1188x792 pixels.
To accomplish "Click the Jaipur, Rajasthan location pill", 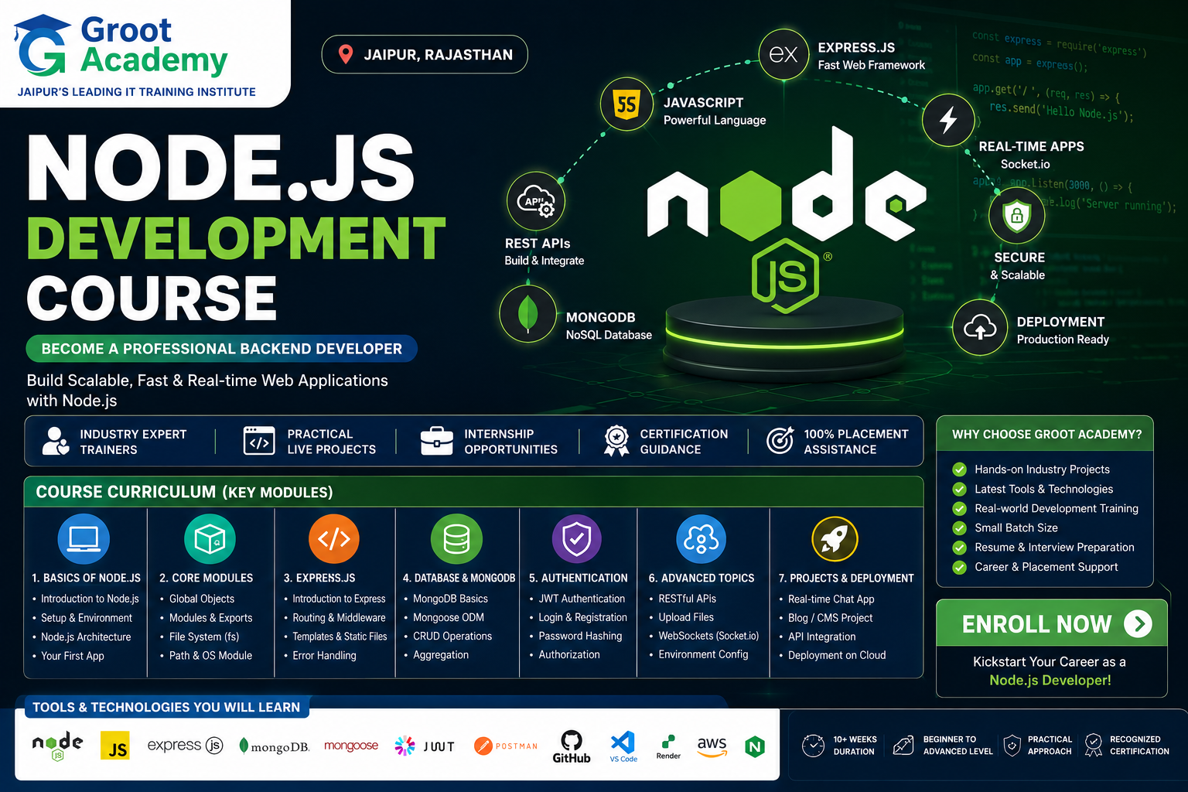I will click(x=425, y=54).
